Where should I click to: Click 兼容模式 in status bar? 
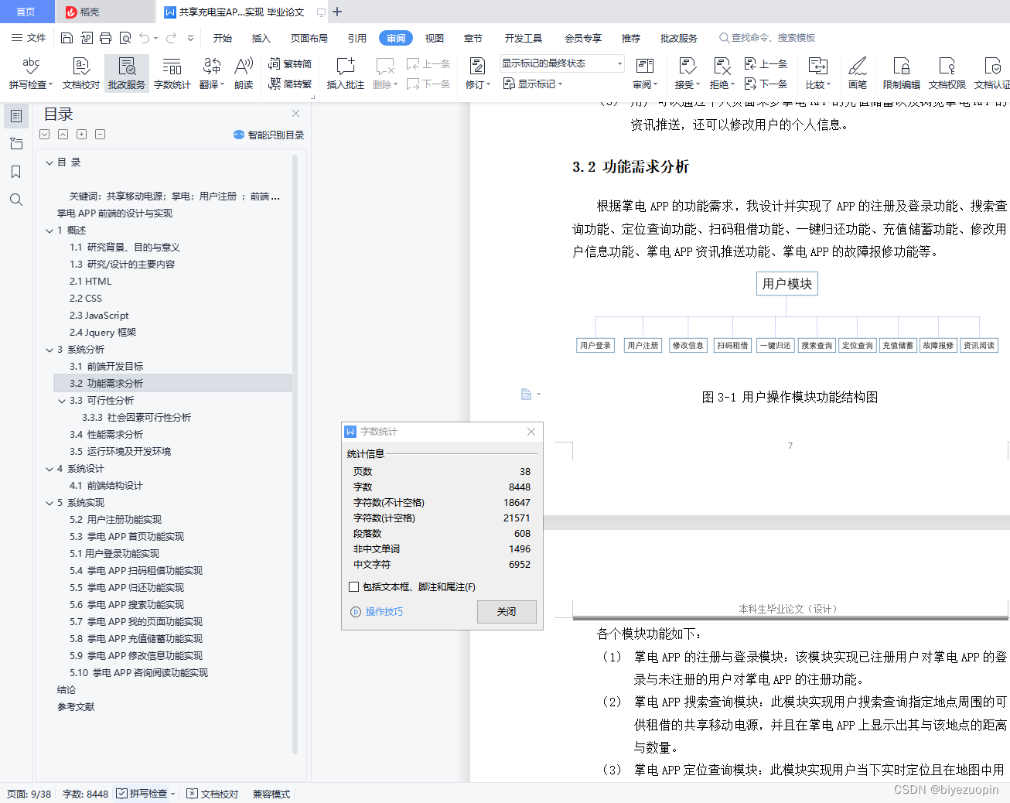click(271, 794)
